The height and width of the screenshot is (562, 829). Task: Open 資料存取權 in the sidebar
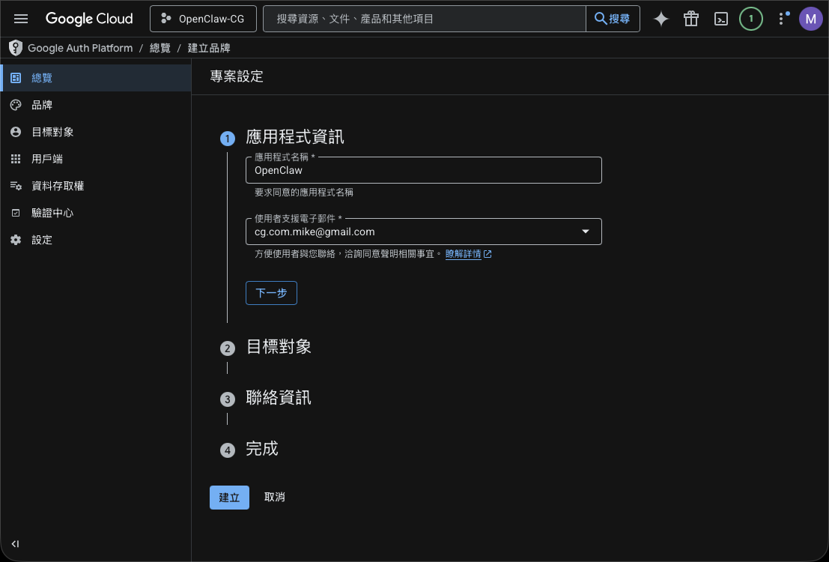pos(57,186)
